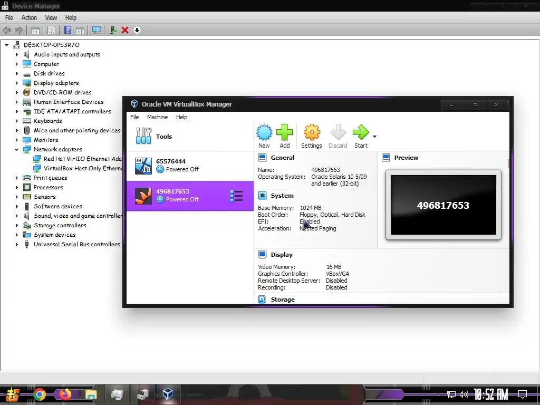This screenshot has height=405, width=540.
Task: Click the Update device driver toolbar icon
Action: click(x=113, y=30)
